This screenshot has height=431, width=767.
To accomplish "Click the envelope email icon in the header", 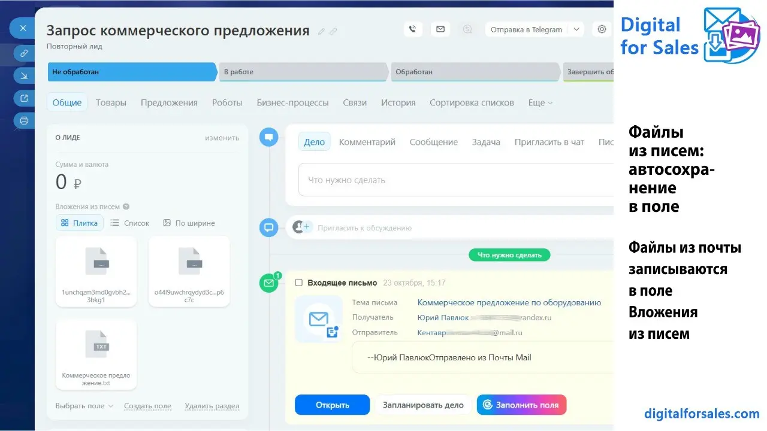I will click(440, 29).
